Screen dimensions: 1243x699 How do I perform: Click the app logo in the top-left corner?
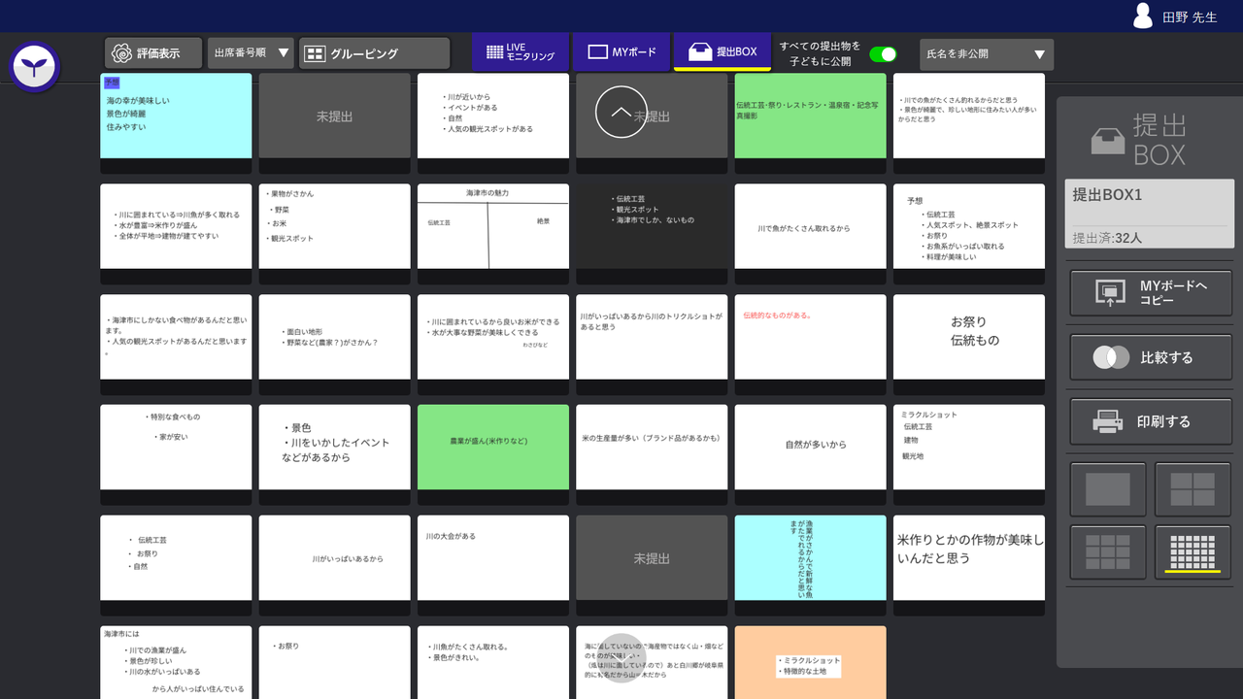[x=34, y=68]
